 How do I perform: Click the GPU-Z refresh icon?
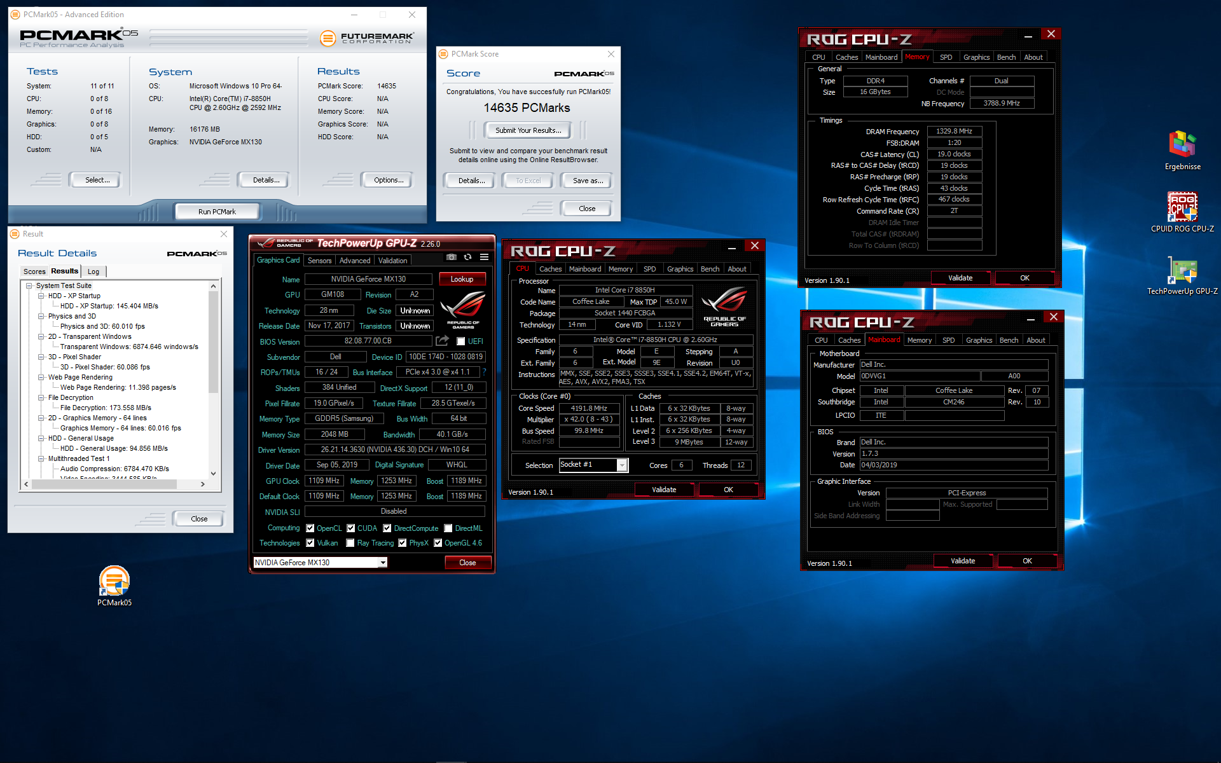click(x=467, y=257)
